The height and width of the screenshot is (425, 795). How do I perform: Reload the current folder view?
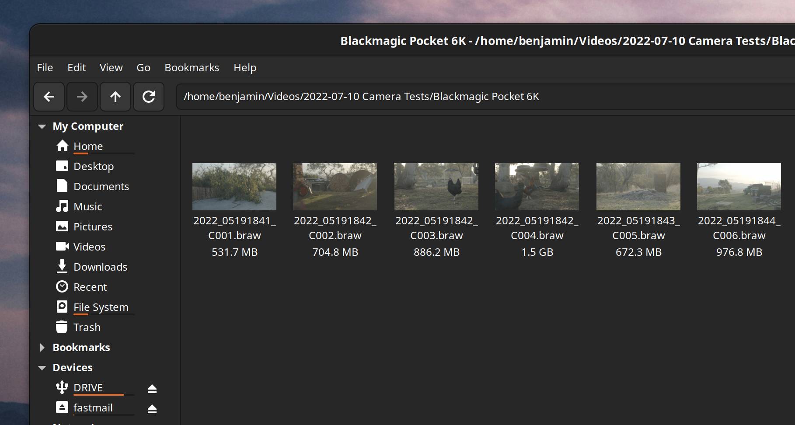click(x=149, y=97)
